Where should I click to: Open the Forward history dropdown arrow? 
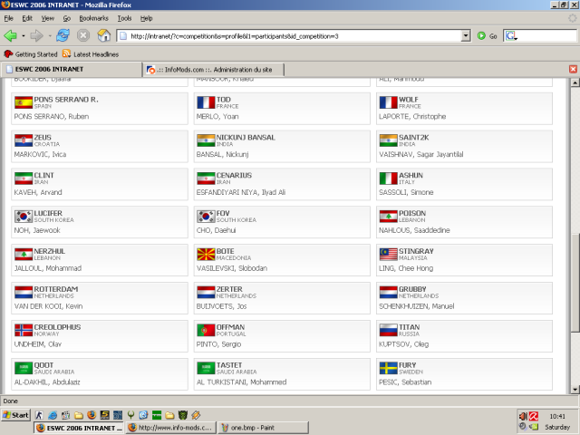tap(49, 36)
